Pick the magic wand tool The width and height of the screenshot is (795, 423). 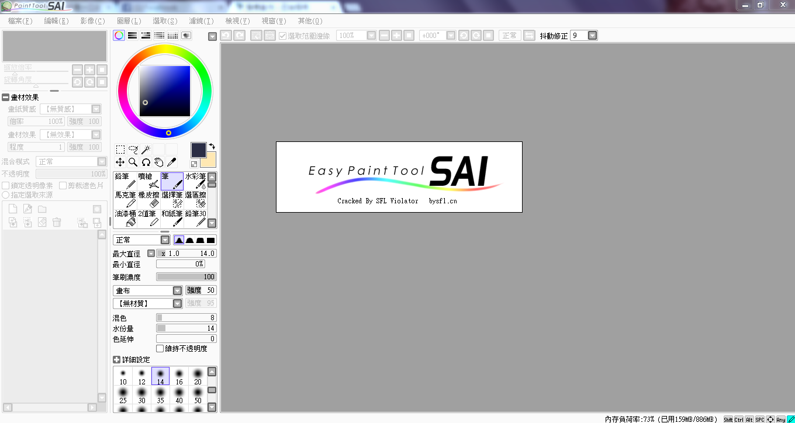(146, 150)
